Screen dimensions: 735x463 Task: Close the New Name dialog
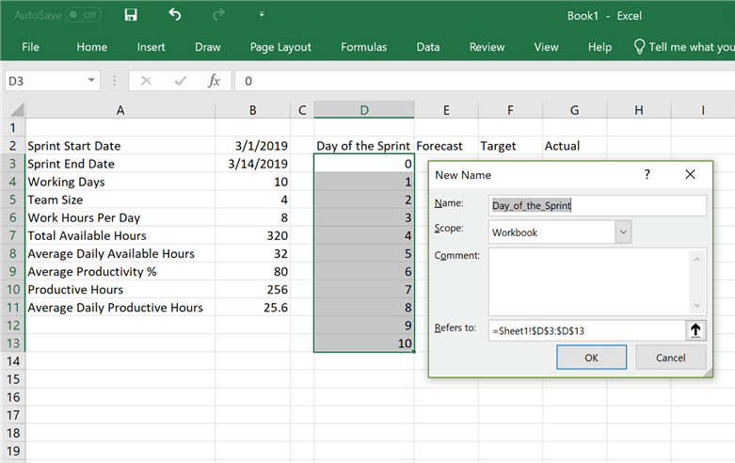pos(691,175)
